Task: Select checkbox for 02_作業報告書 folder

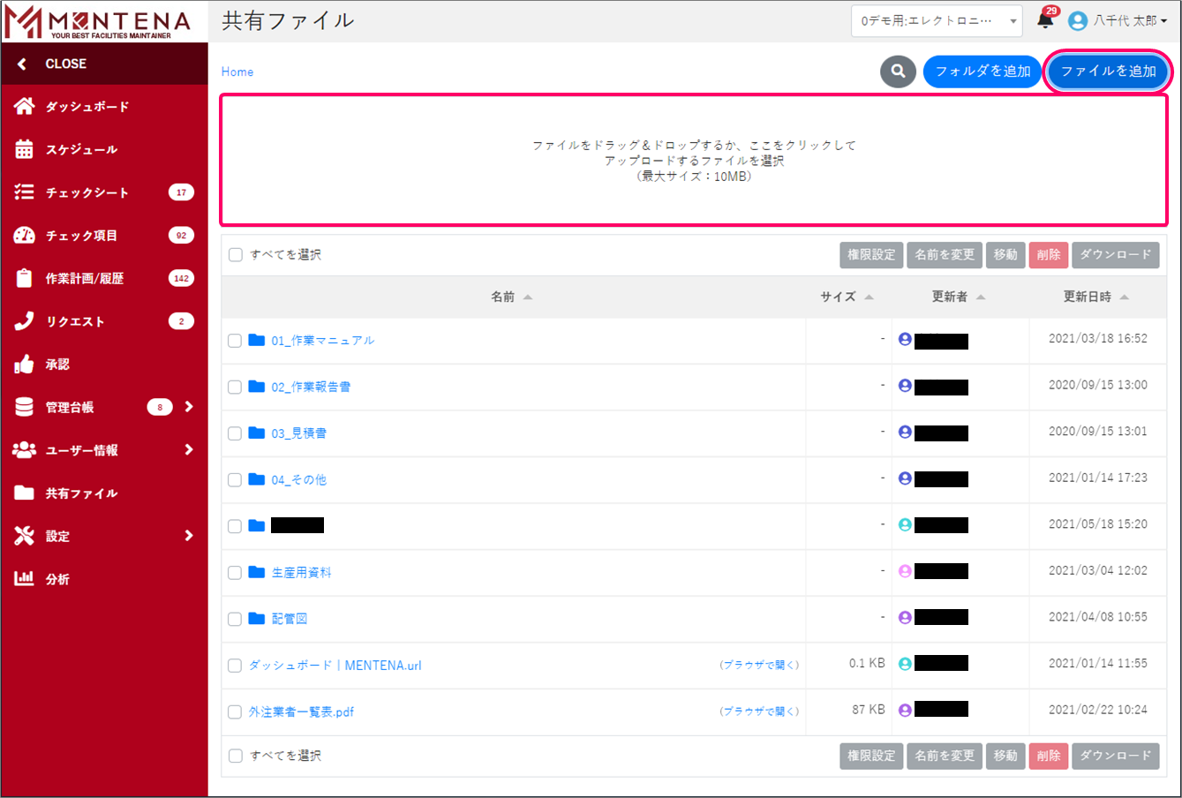Action: pos(235,388)
